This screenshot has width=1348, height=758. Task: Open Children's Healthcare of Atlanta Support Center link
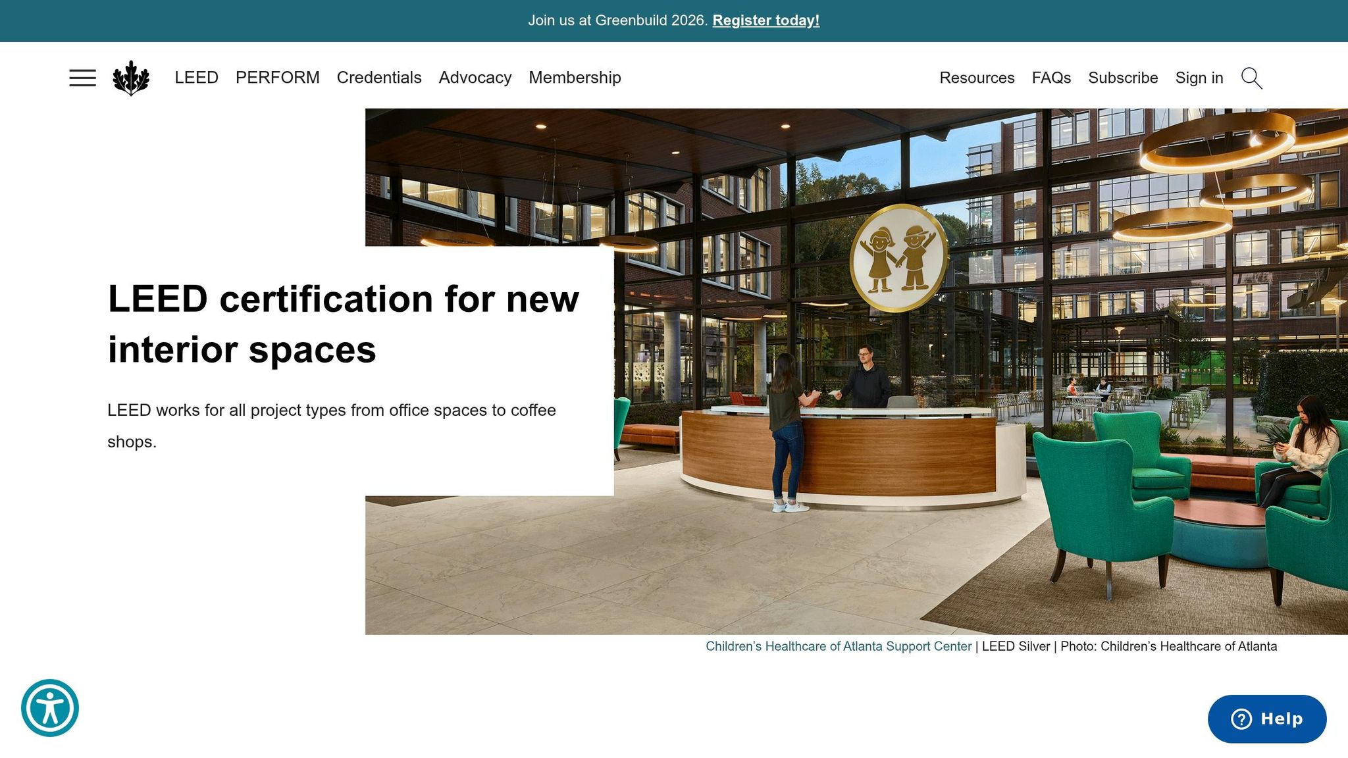point(839,646)
